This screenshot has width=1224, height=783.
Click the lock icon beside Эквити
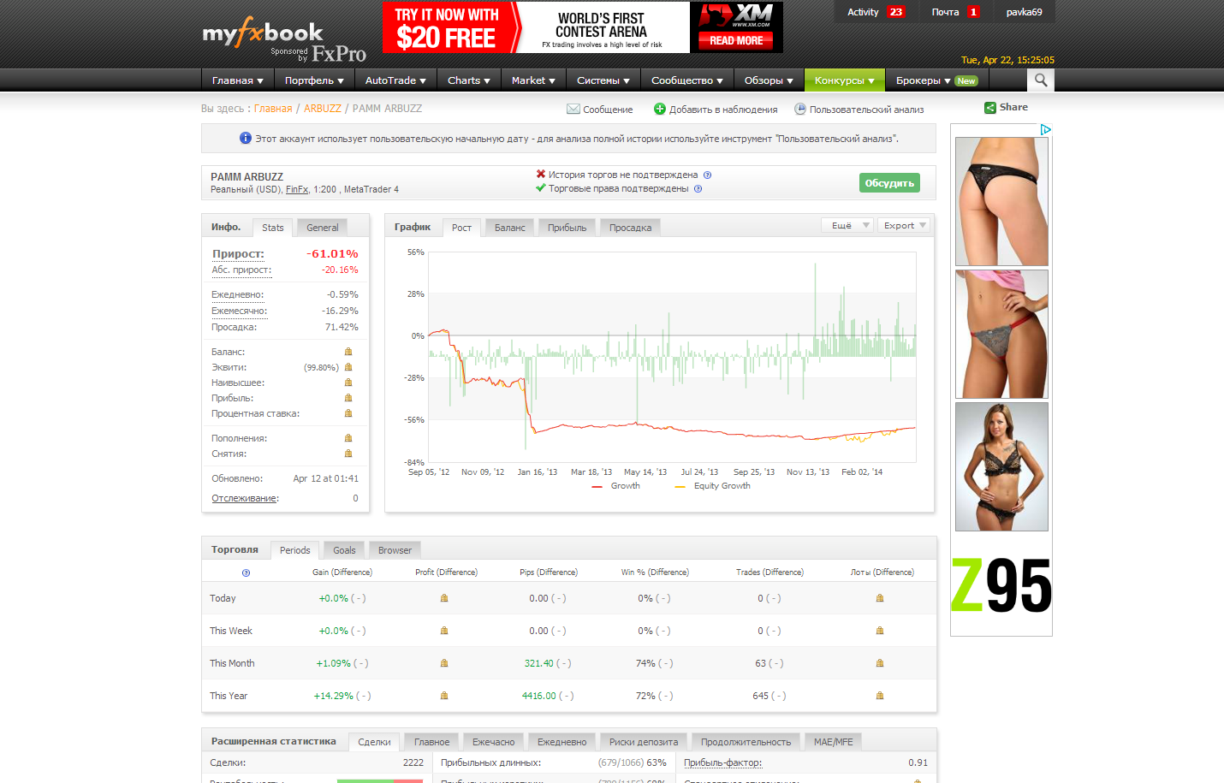348,367
